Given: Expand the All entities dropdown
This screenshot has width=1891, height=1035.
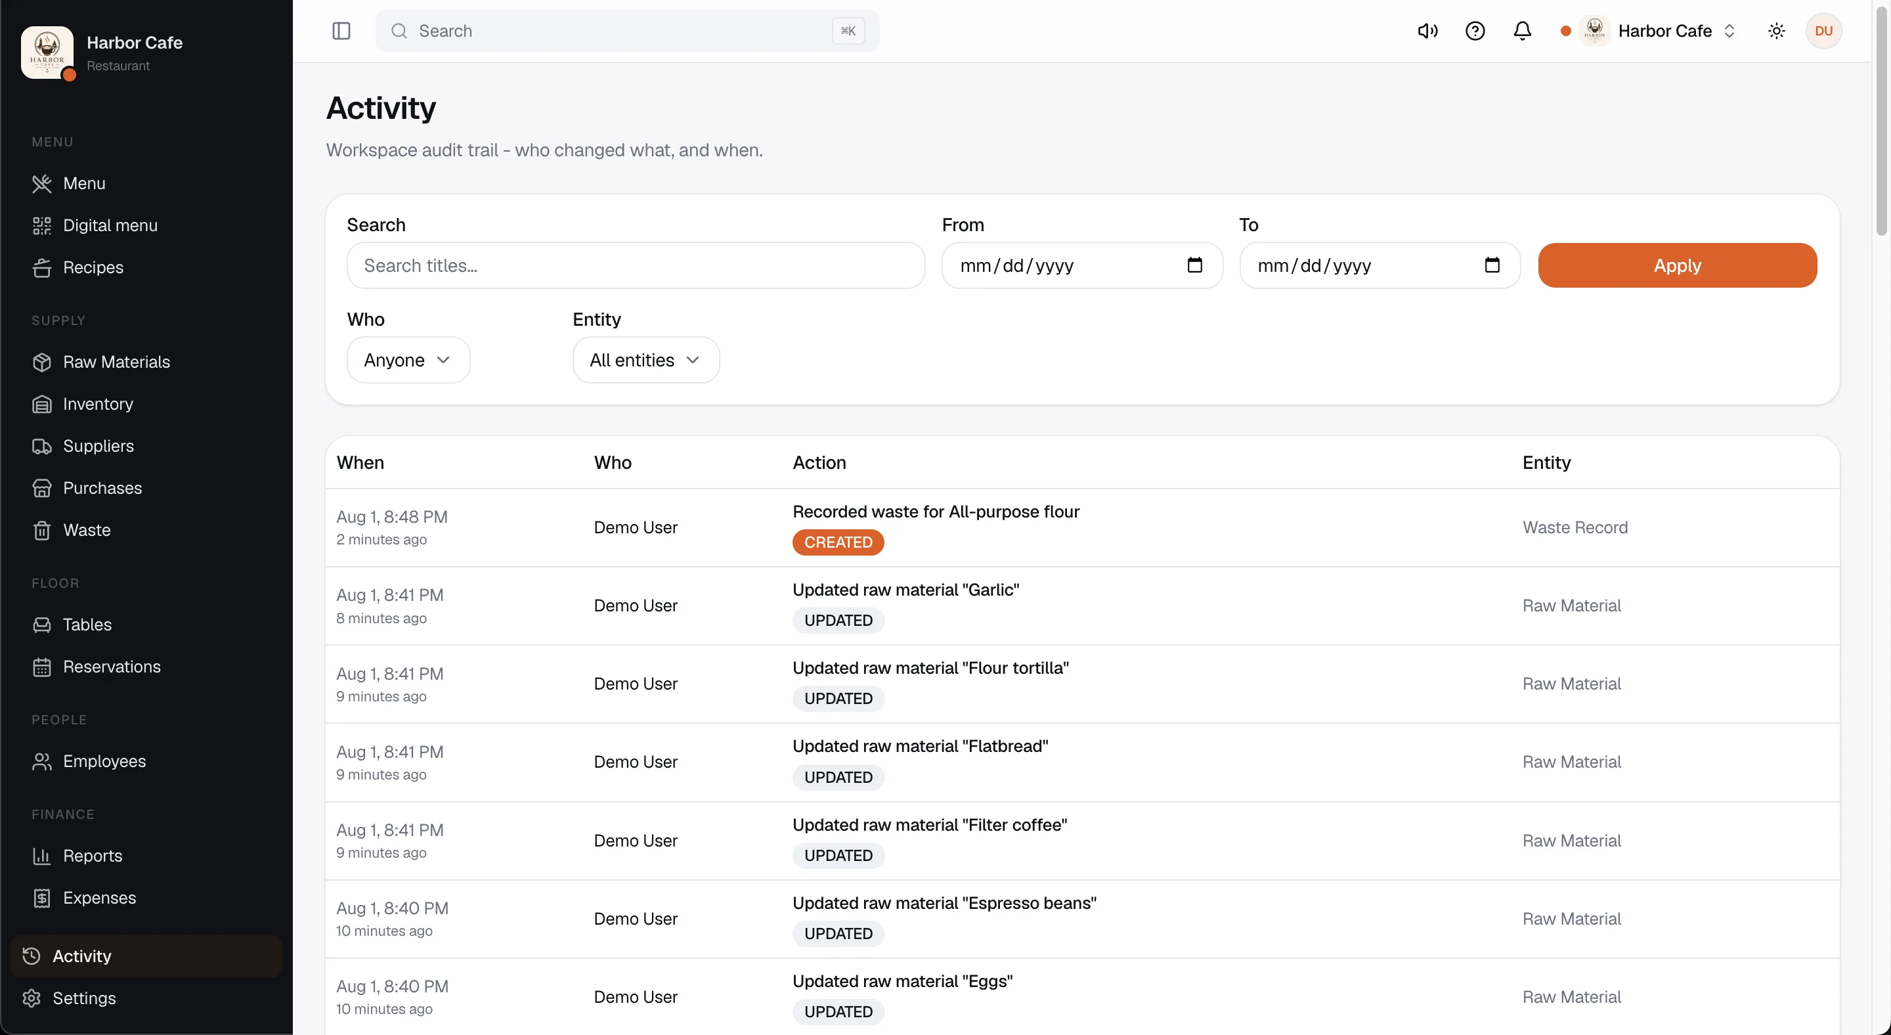Looking at the screenshot, I should [x=646, y=360].
